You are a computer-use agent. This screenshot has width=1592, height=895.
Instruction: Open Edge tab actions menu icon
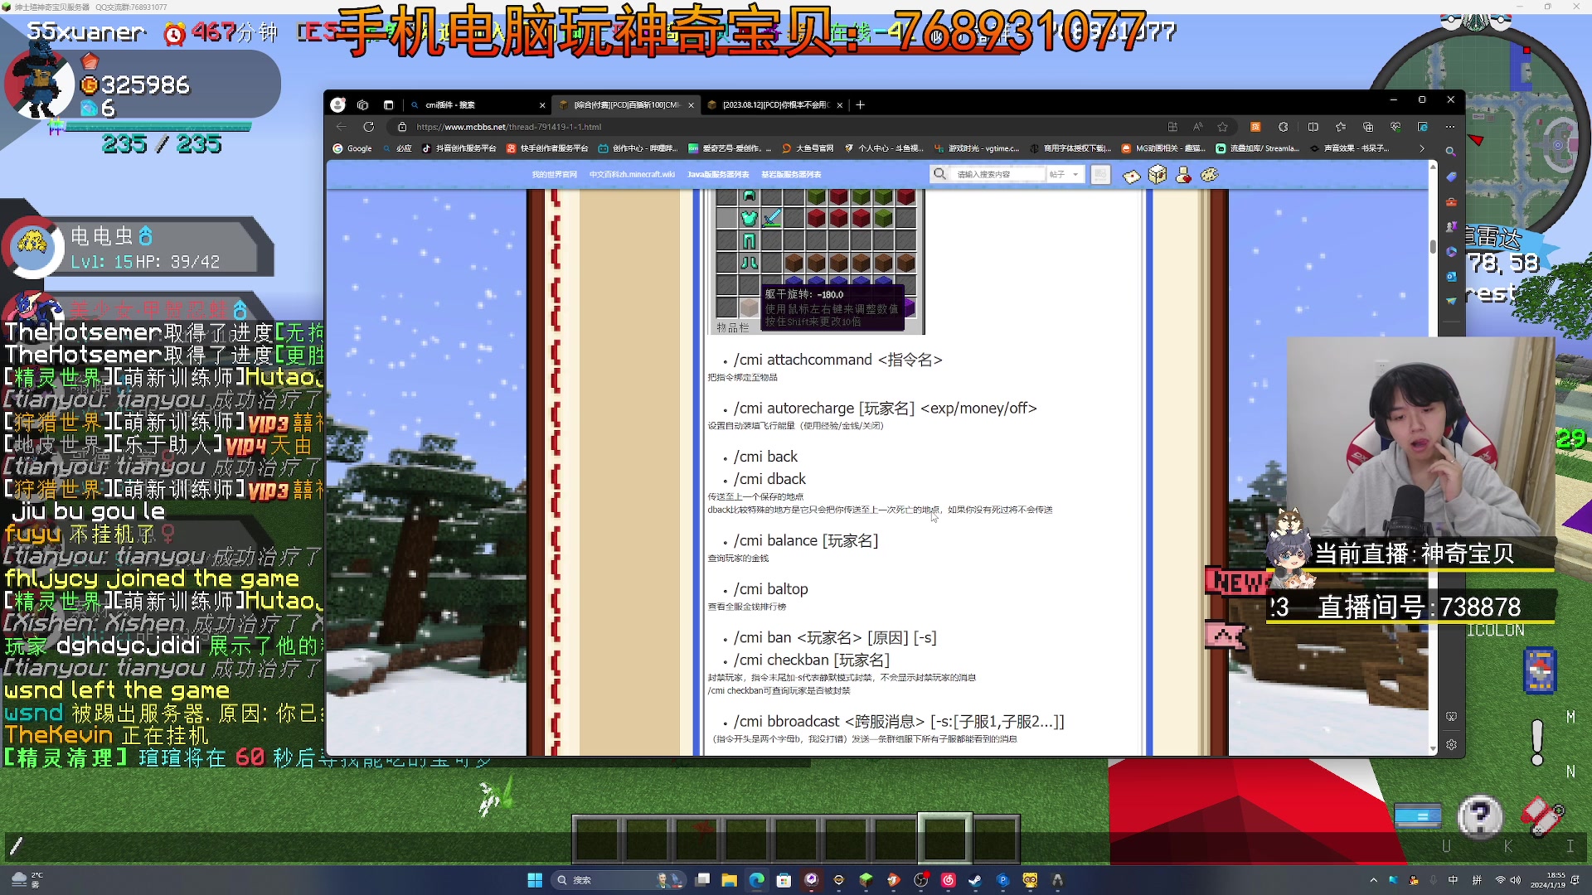(388, 104)
